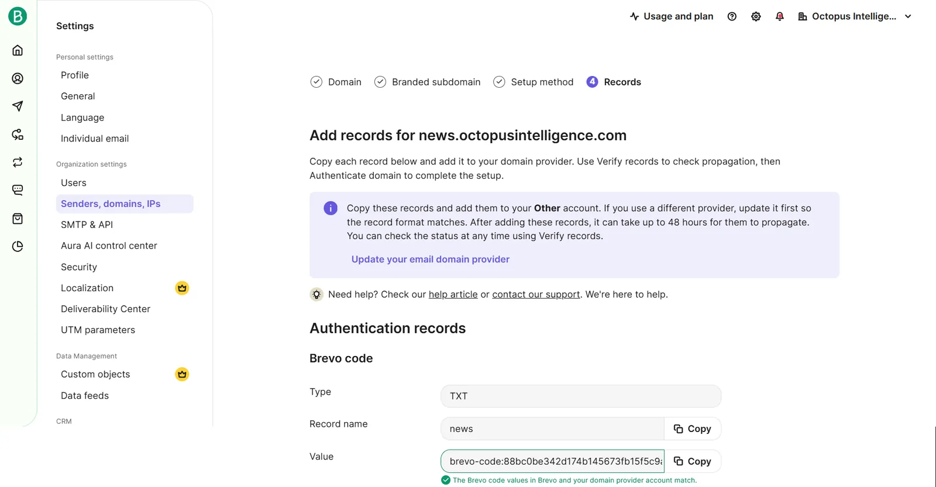936x487 pixels.
Task: Open Conversations chat icon in sidebar
Action: click(18, 190)
